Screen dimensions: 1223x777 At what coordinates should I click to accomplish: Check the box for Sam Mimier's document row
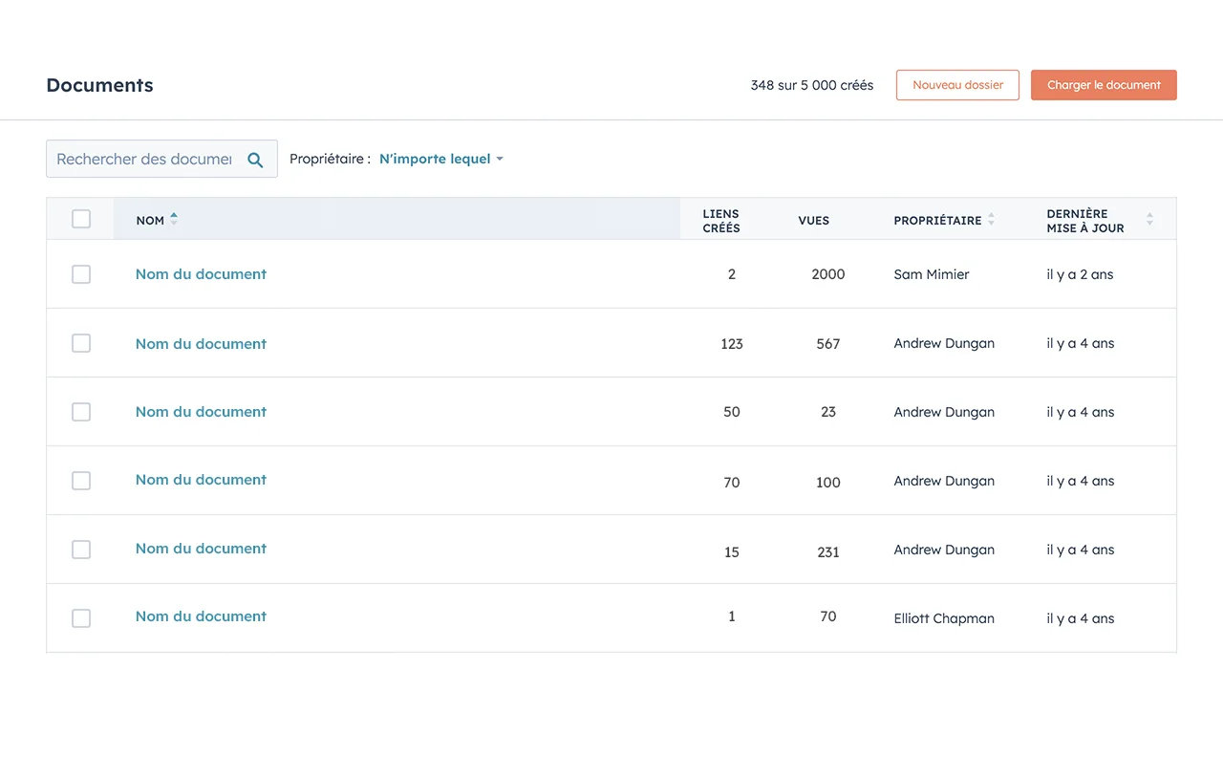[x=81, y=274]
